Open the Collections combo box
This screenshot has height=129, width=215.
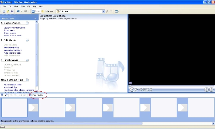(x=81, y=11)
